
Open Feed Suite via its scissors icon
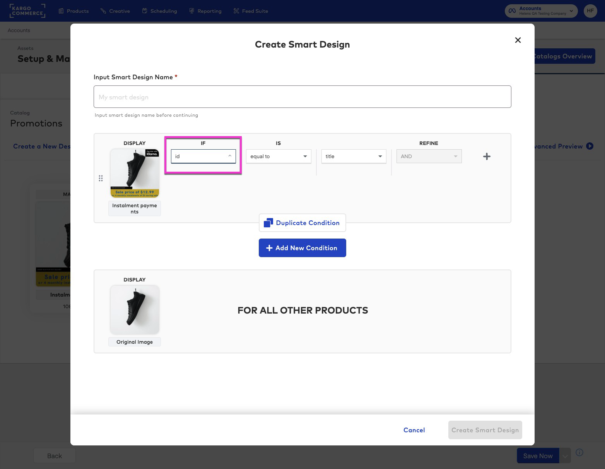(236, 11)
